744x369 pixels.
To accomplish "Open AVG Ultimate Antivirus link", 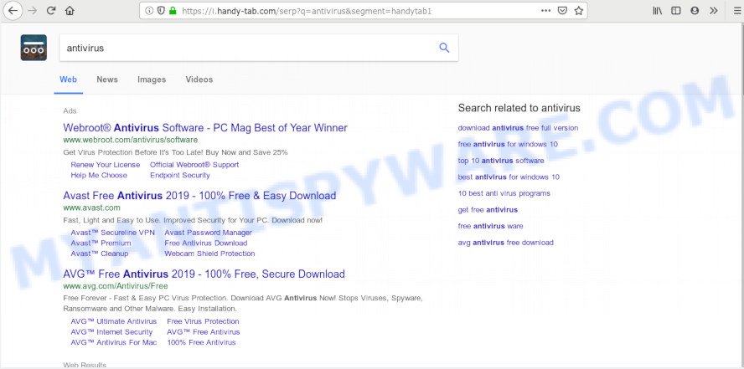I will 114,321.
